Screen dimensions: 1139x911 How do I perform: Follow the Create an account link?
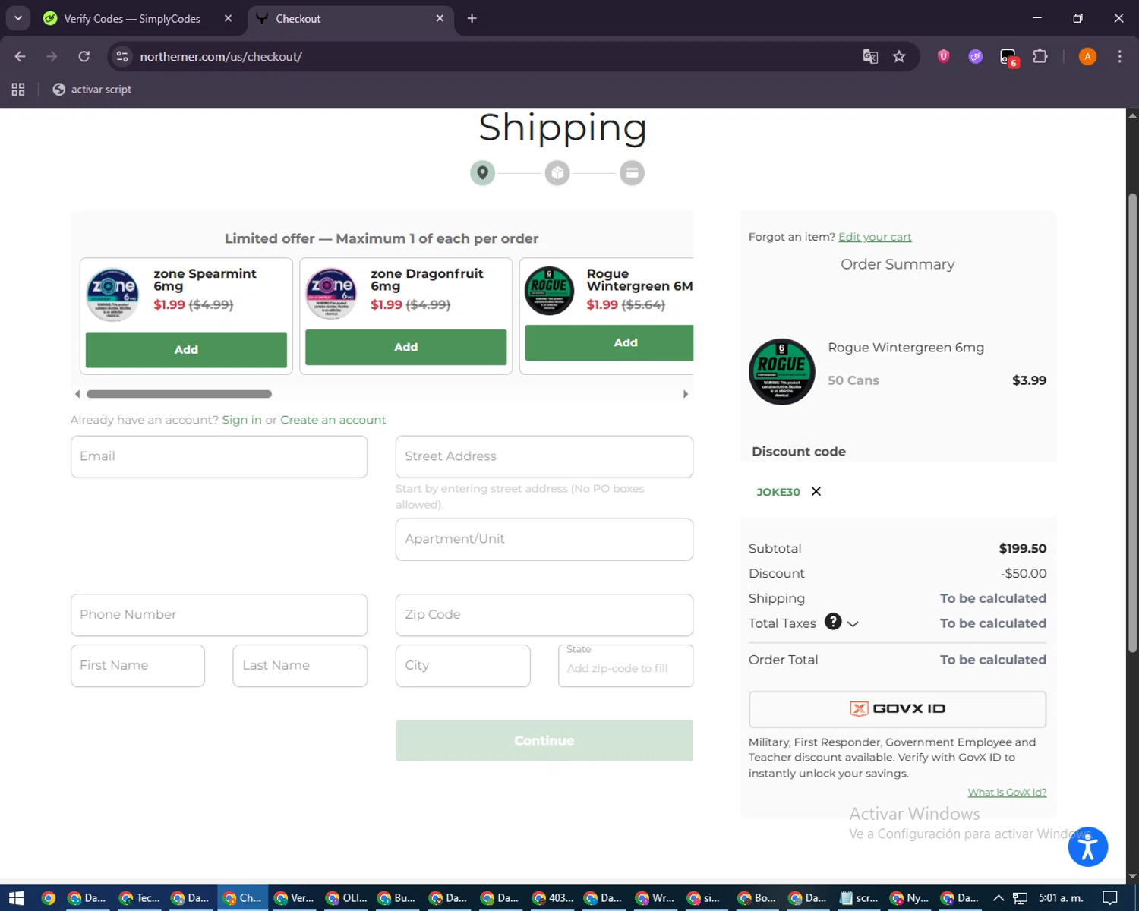pyautogui.click(x=333, y=420)
